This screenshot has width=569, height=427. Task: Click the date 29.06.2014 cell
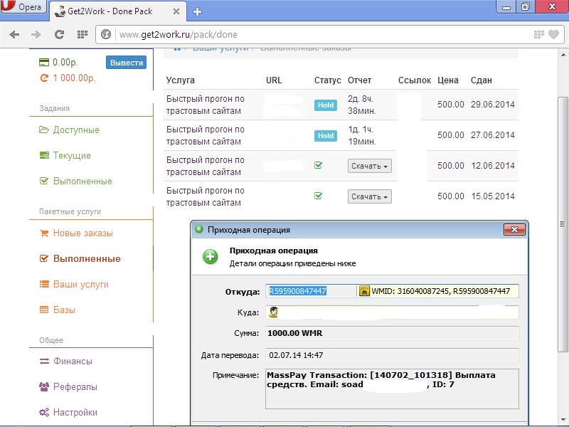(493, 105)
